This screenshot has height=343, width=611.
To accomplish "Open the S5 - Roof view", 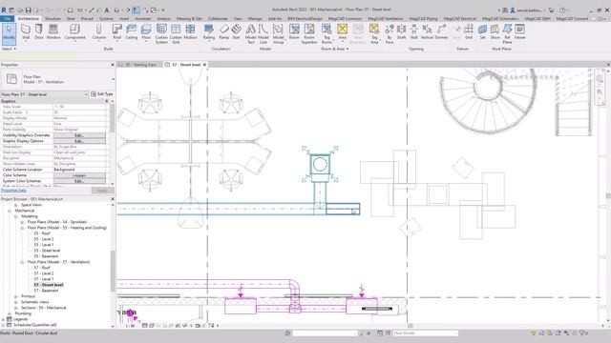I will (42, 233).
